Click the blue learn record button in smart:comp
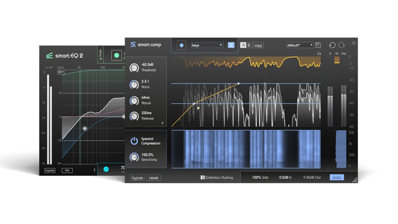The width and height of the screenshot is (398, 224). pos(182,45)
